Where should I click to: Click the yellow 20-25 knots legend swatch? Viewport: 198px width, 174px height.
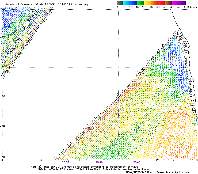click(x=148, y=3)
